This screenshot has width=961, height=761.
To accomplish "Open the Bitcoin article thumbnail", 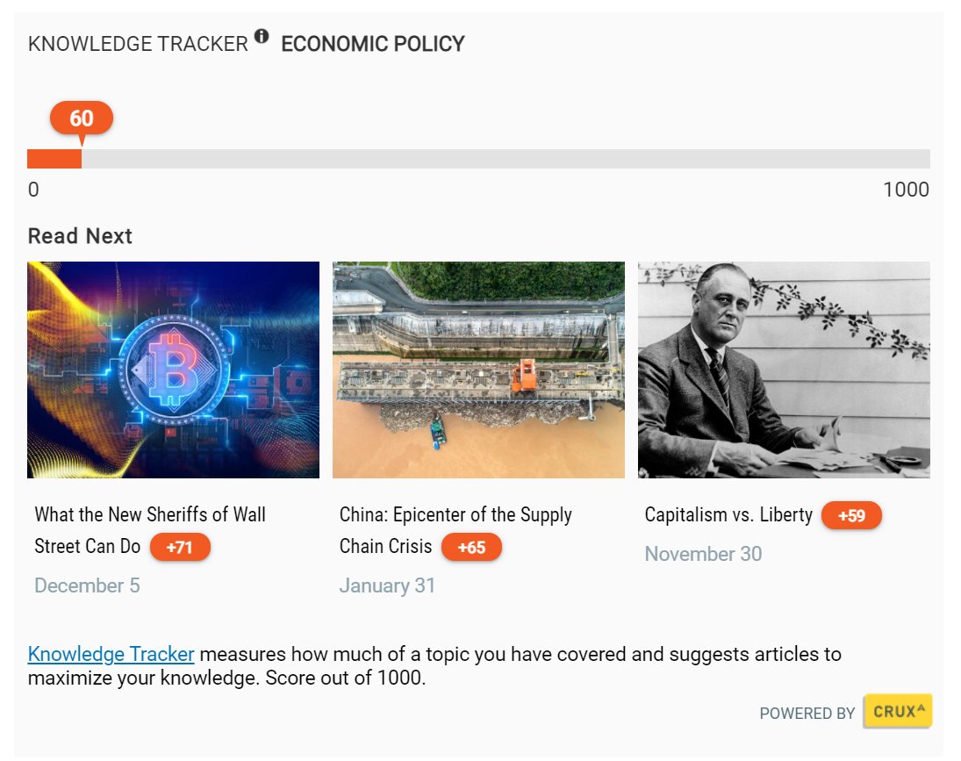I will pos(173,370).
